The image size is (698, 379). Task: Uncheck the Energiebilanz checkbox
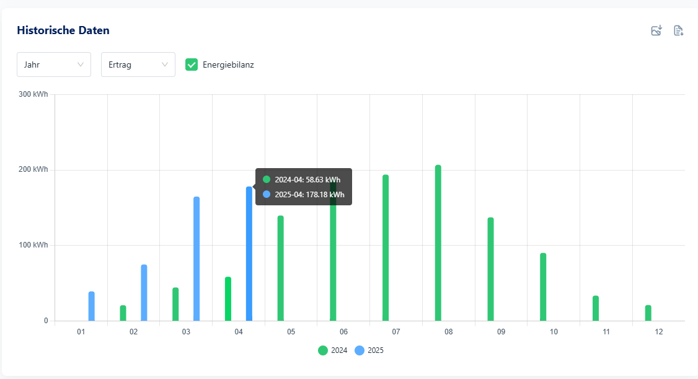pos(192,65)
